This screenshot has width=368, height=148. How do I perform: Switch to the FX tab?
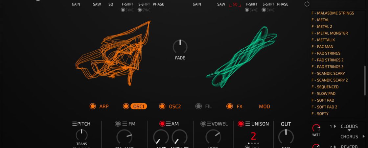(x=240, y=107)
